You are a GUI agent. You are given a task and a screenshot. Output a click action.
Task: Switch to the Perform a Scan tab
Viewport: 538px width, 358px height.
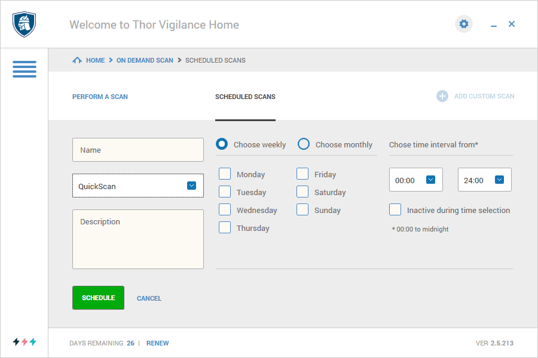tap(100, 96)
